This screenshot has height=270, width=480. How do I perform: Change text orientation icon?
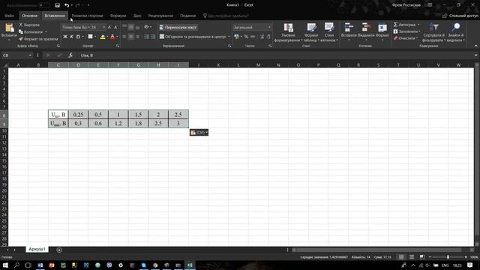147,27
